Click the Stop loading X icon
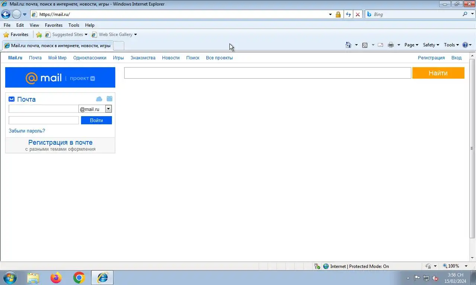This screenshot has width=476, height=285. pos(358,14)
